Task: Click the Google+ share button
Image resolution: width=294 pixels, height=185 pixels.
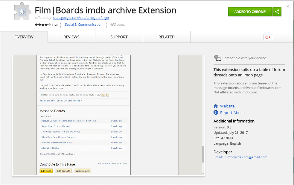Action: click(x=268, y=37)
